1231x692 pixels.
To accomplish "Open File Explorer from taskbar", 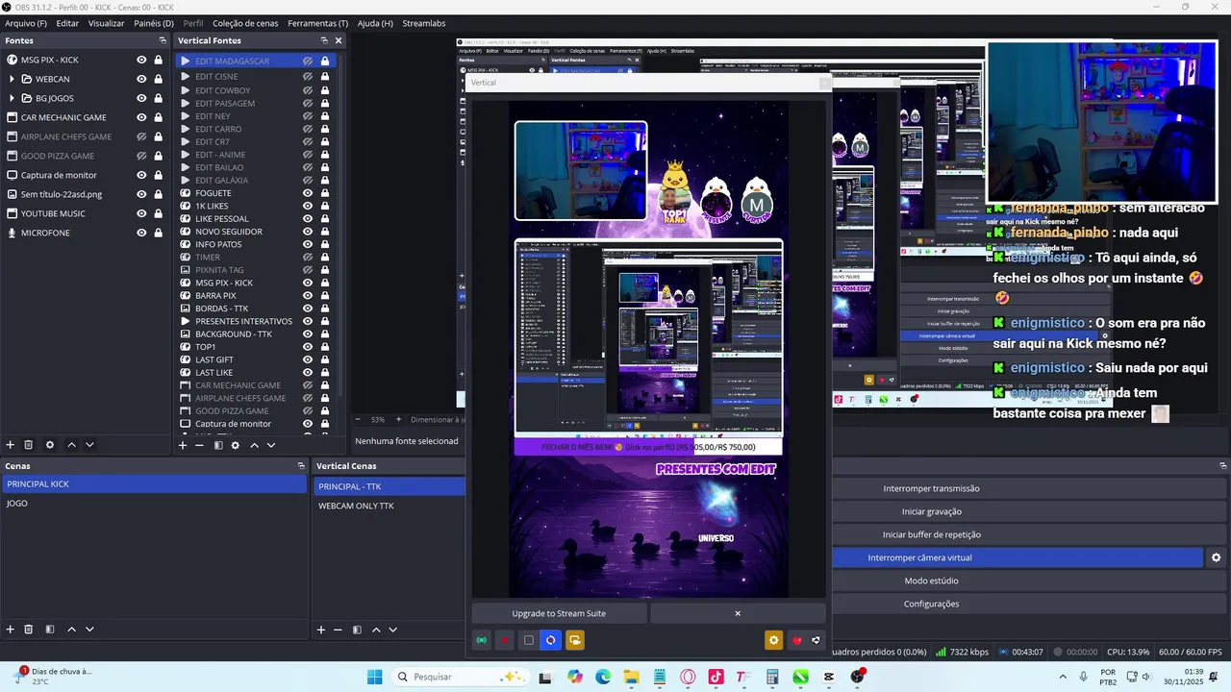I will coord(631,677).
